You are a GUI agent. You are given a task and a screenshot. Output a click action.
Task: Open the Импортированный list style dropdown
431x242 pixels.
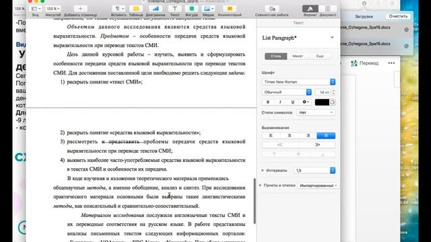click(x=318, y=186)
